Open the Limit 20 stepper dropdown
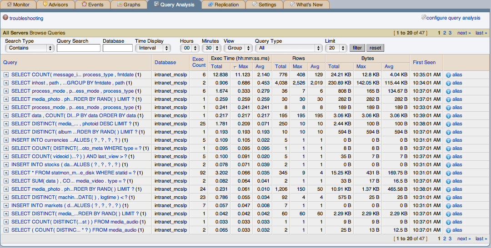 tap(336, 48)
